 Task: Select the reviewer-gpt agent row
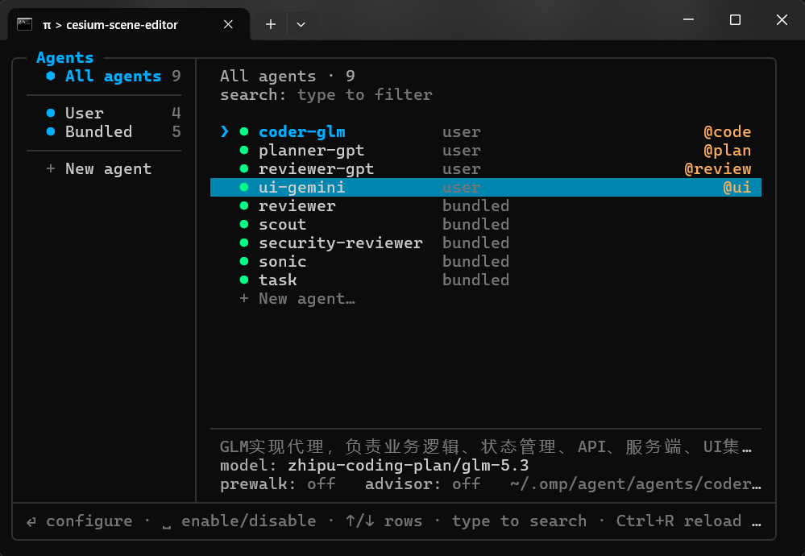click(x=486, y=169)
